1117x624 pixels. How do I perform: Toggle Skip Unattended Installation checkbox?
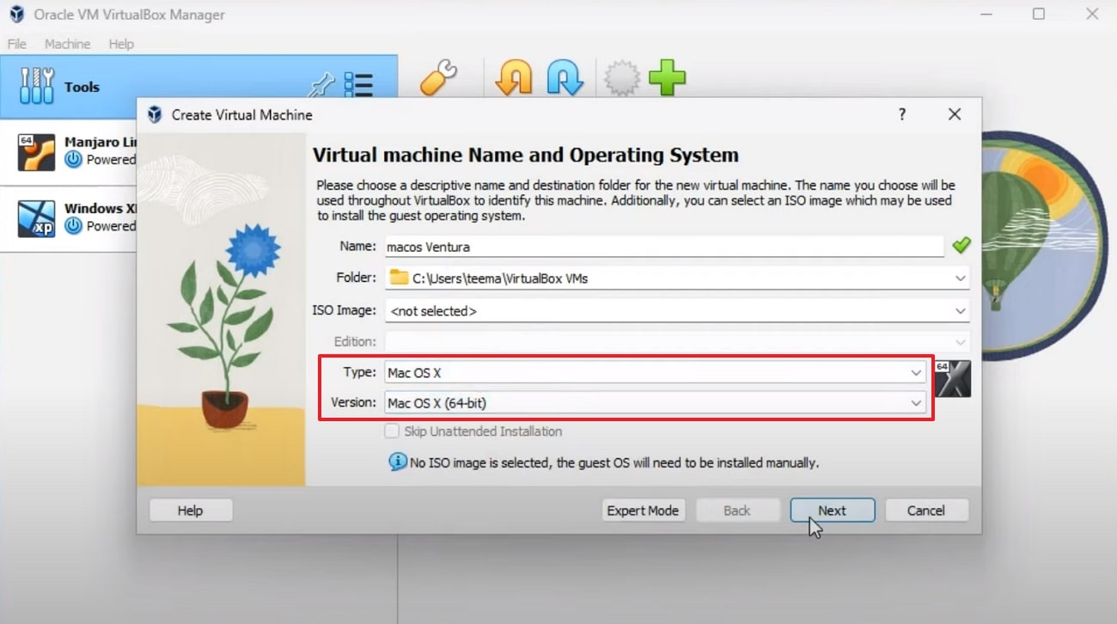pyautogui.click(x=392, y=431)
